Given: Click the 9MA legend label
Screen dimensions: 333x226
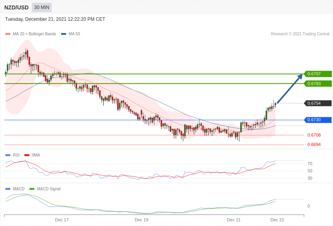Looking at the screenshot, I should 36,155.
